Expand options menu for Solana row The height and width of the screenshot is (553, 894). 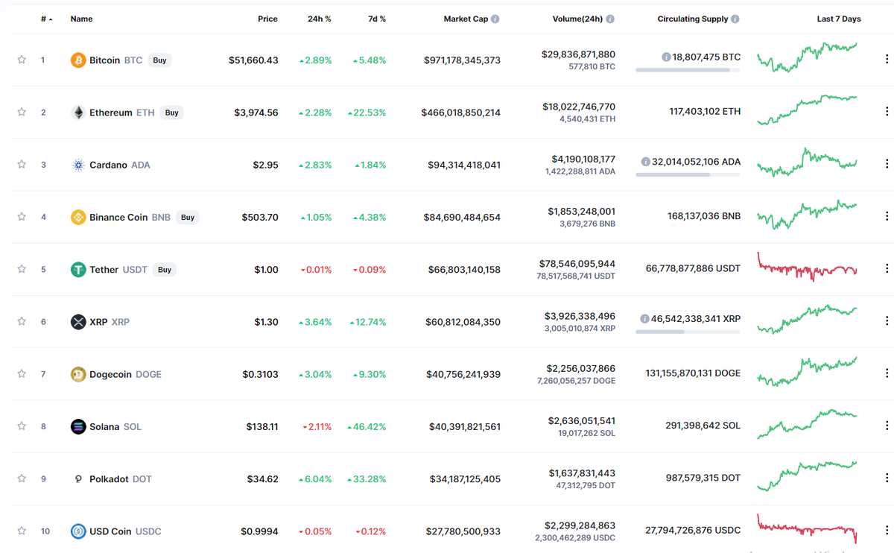click(x=887, y=425)
